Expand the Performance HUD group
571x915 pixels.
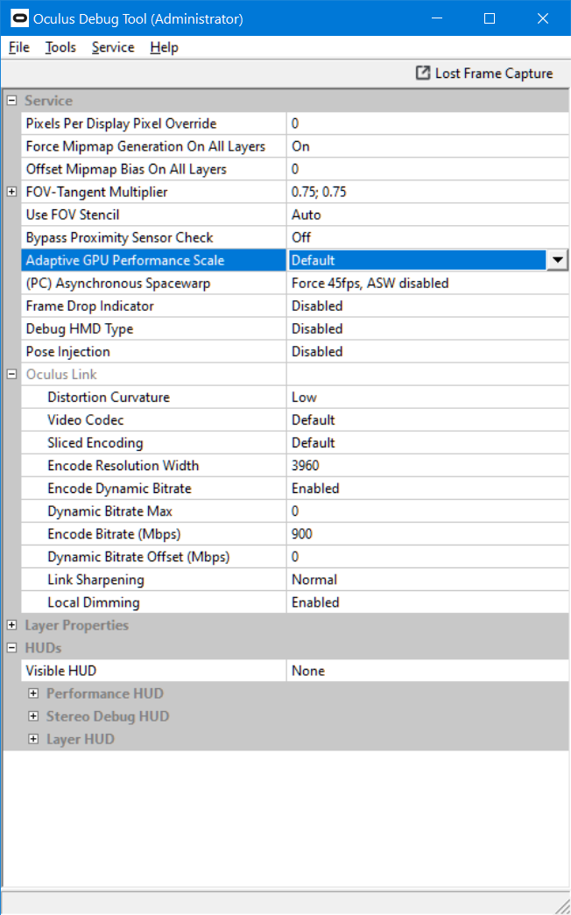click(x=33, y=693)
